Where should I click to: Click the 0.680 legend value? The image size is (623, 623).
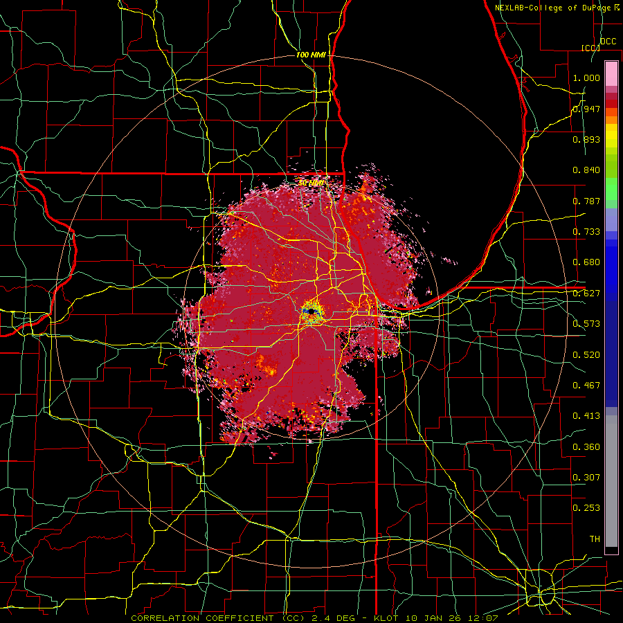tap(586, 262)
